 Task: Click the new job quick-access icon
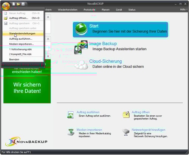[x=14, y=4]
